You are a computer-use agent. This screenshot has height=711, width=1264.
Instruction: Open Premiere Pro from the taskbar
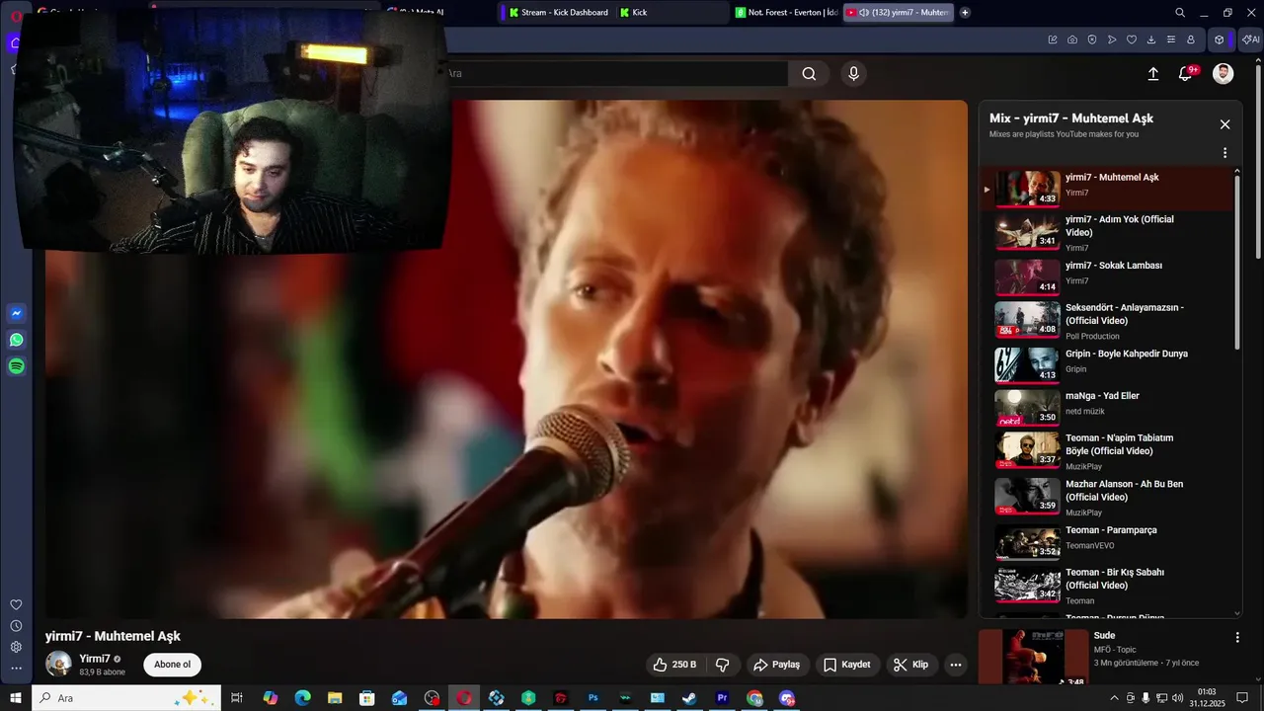click(722, 698)
